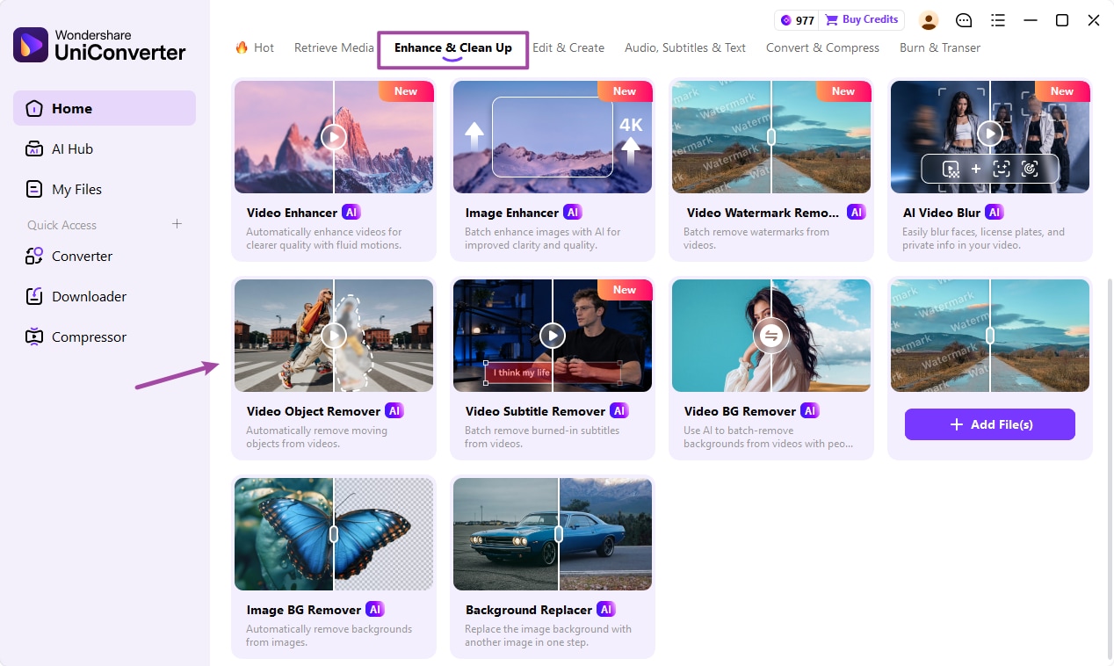Click "Automatically remove moving objects" description
The image size is (1114, 666).
[316, 438]
